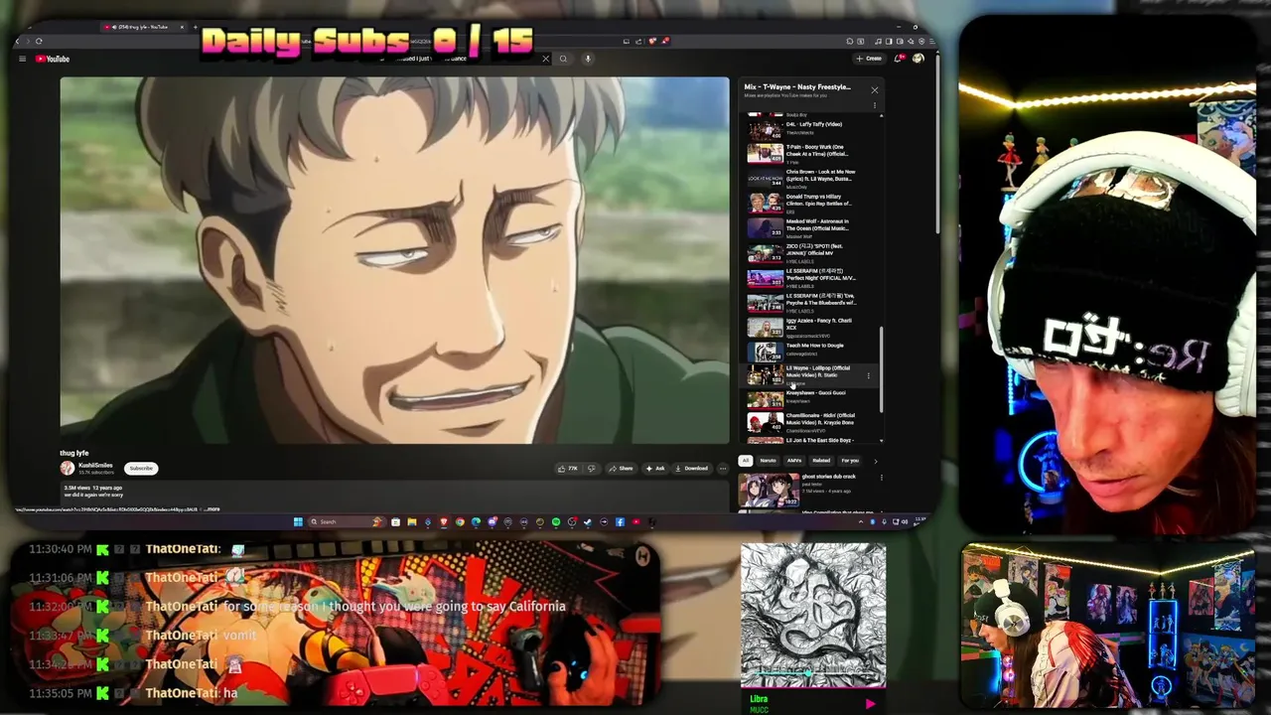Click the YouTube logo
Image resolution: width=1271 pixels, height=715 pixels.
pyautogui.click(x=53, y=59)
